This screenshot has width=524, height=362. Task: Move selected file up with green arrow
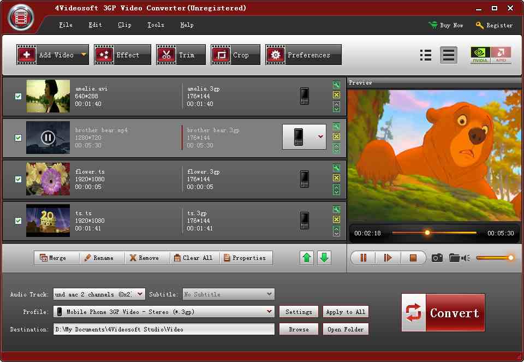tap(307, 258)
